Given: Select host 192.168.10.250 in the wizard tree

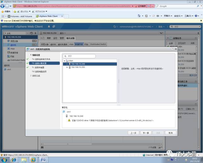Looking at the screenshot, I should [78, 67].
